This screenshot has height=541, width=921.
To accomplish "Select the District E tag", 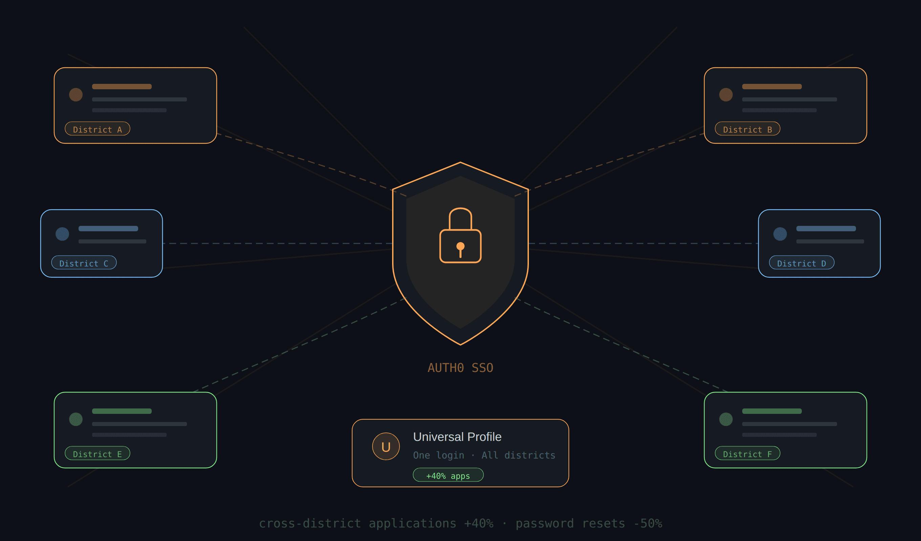I will [x=98, y=453].
